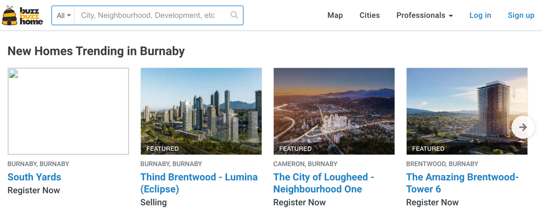Click the Thind Brentwood skyline thumbnail
The image size is (542, 216).
[201, 111]
